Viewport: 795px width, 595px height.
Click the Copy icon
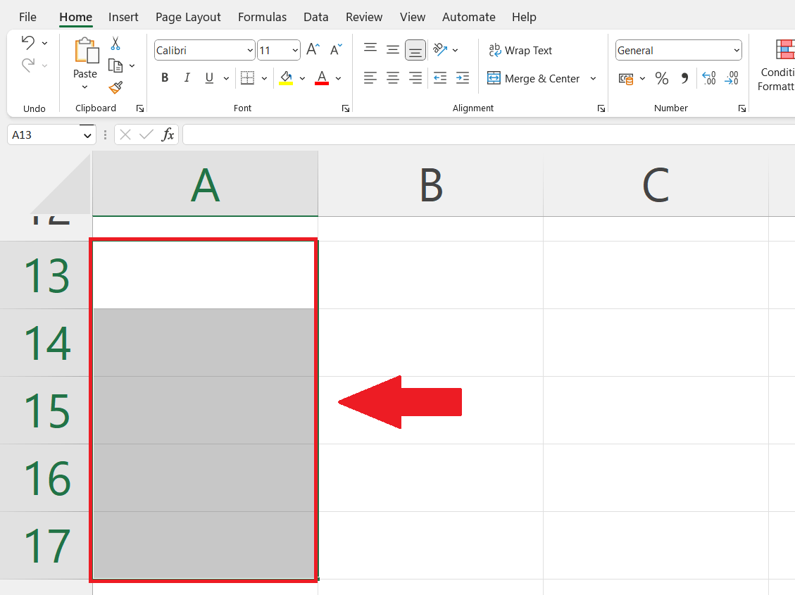tap(115, 64)
